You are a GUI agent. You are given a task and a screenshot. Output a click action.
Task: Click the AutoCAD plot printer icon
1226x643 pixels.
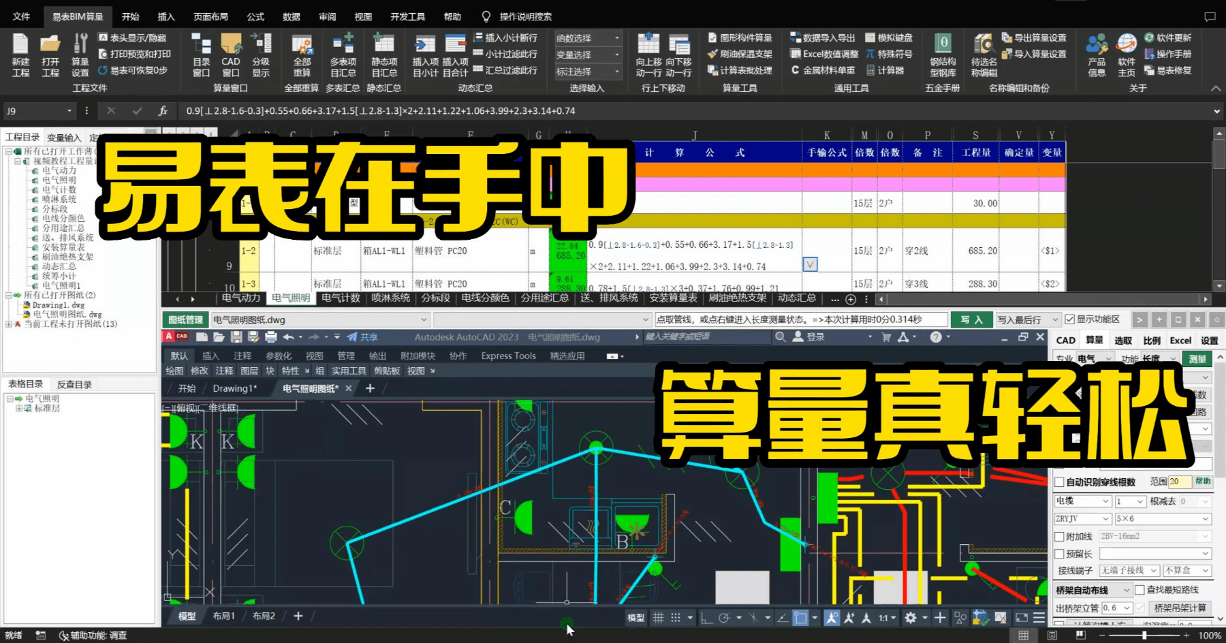(271, 336)
